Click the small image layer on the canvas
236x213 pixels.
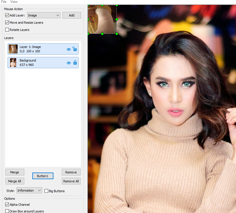102,19
